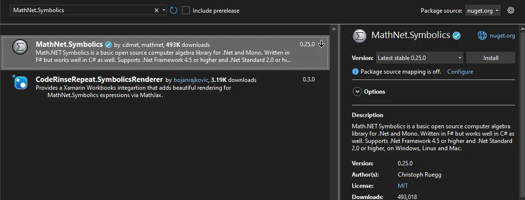Viewport: 525px width, 200px height.
Task: Click the verified badge in the details panel header
Action: coord(457,35)
